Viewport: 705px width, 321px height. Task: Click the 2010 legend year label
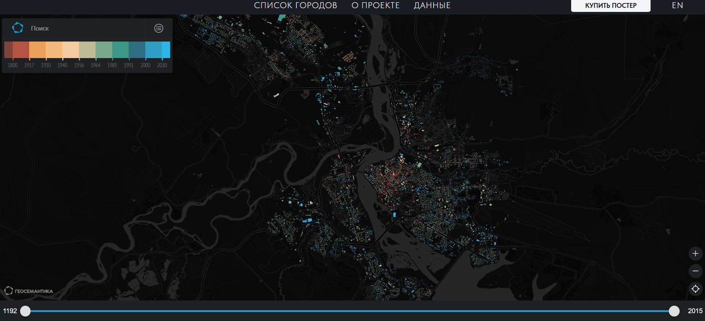point(162,65)
